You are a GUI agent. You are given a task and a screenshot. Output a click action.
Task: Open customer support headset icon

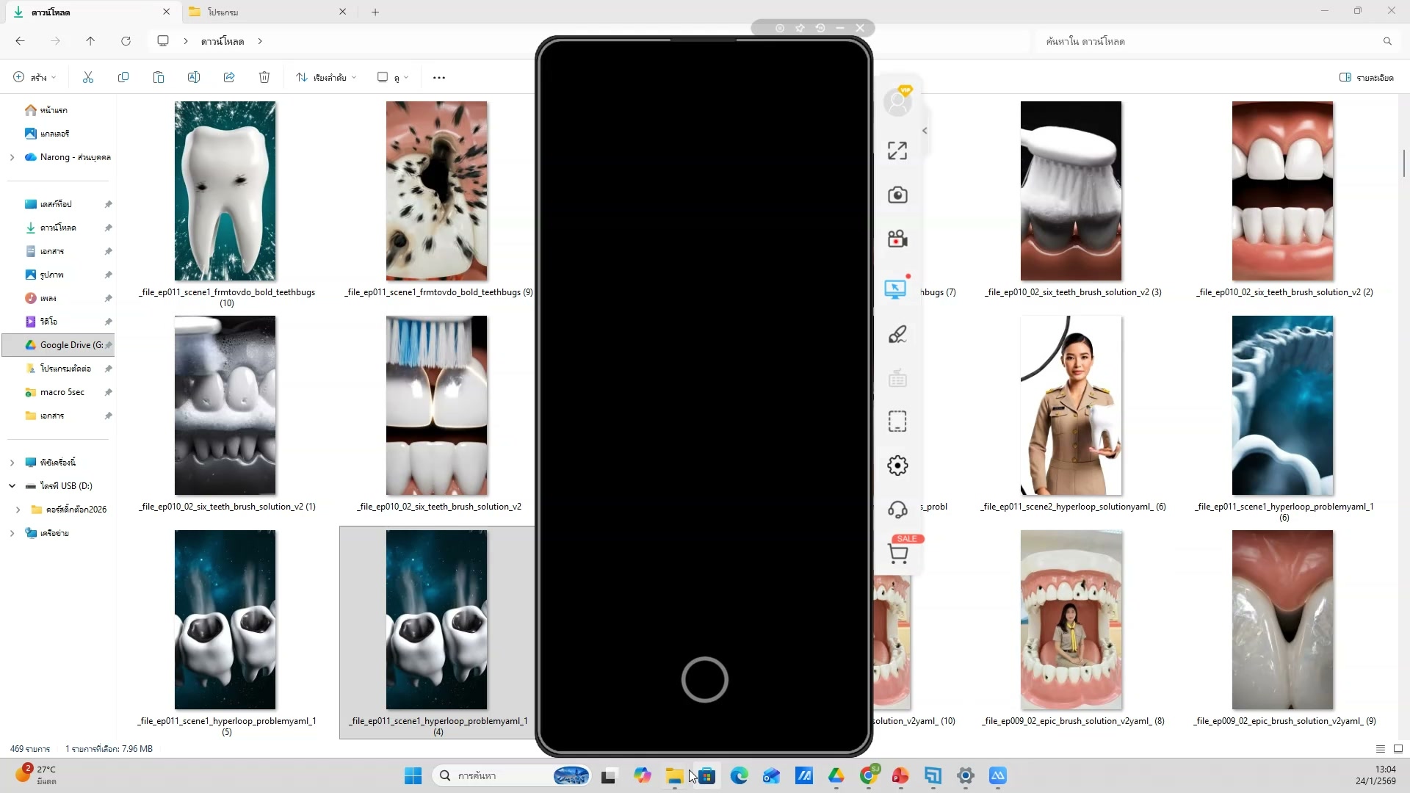coord(897,510)
